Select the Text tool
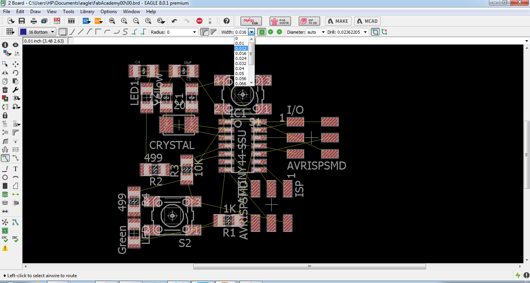Viewport: 530px width, 283px height. point(16,169)
